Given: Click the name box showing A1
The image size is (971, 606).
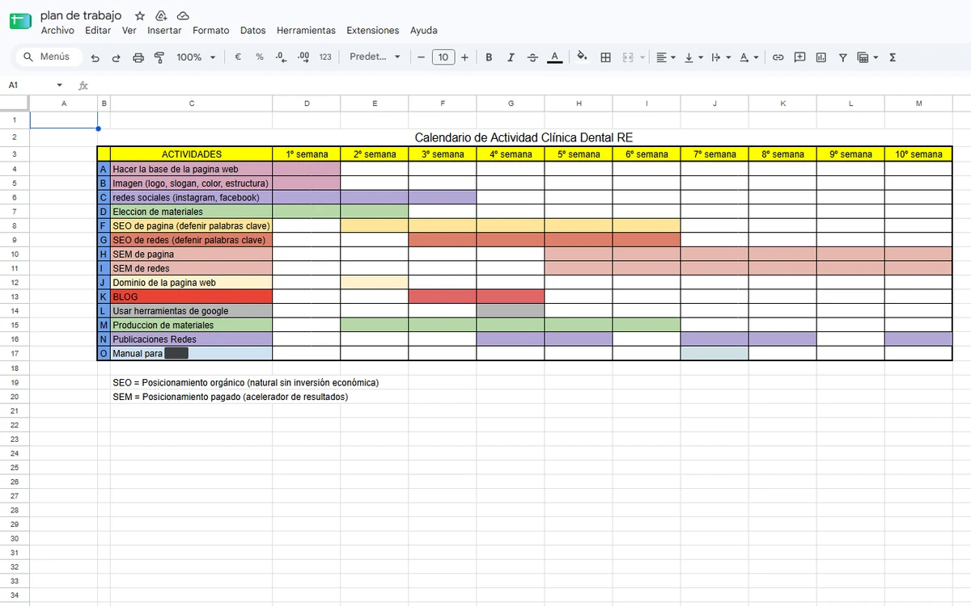Looking at the screenshot, I should (x=28, y=85).
